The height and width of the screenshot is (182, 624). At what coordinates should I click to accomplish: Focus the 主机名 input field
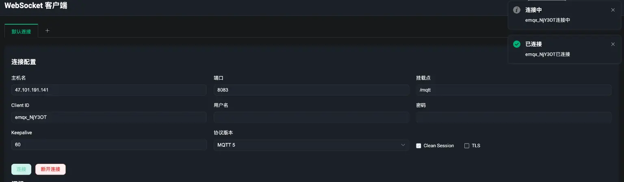(x=109, y=90)
